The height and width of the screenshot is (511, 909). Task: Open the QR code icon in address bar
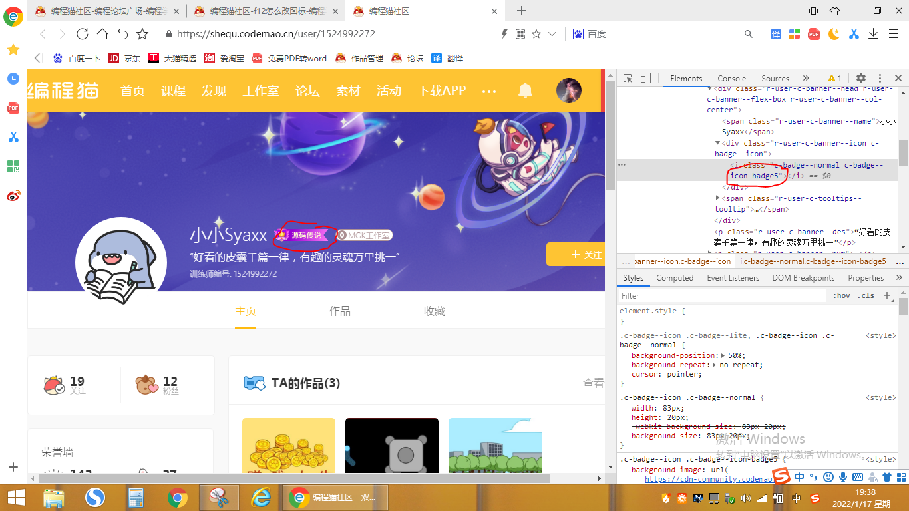(520, 34)
